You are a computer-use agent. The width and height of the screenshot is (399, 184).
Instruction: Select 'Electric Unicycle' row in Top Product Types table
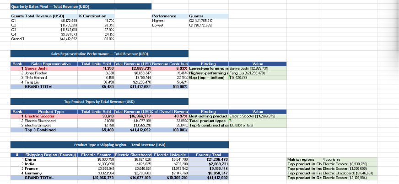(x=51, y=126)
